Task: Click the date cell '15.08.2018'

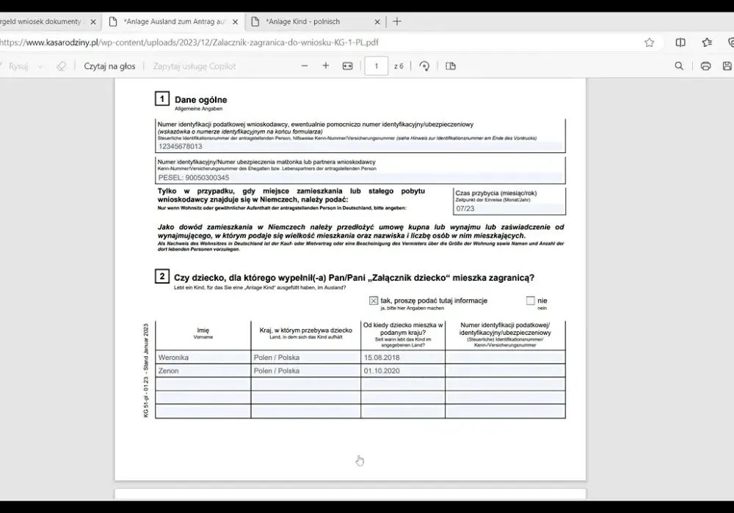Action: [x=403, y=358]
